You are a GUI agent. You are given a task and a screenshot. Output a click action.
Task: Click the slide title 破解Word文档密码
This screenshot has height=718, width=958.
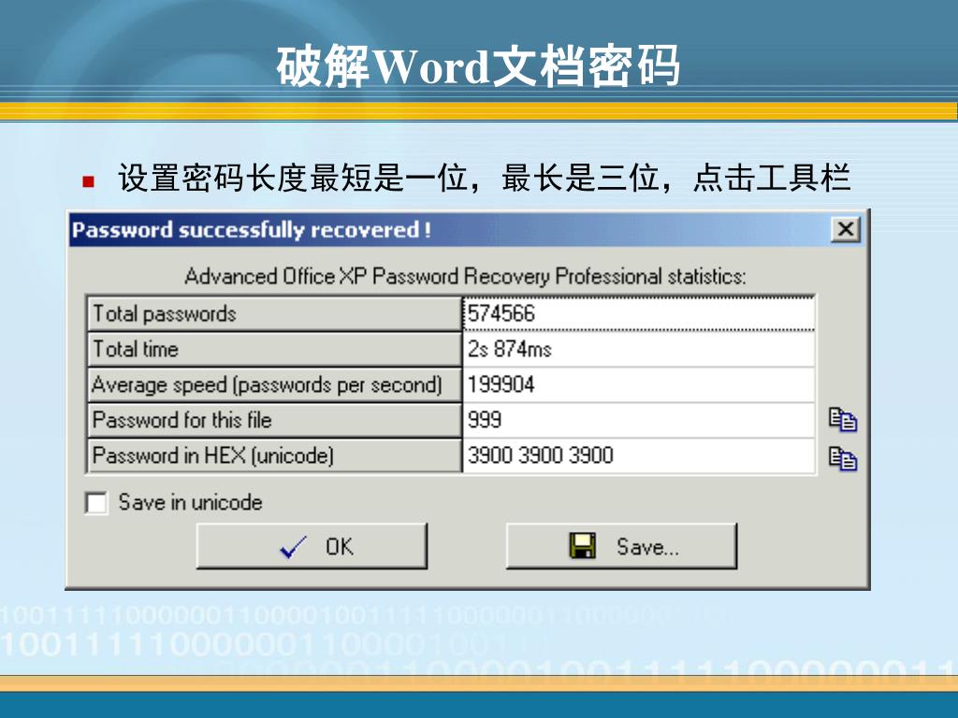click(478, 65)
